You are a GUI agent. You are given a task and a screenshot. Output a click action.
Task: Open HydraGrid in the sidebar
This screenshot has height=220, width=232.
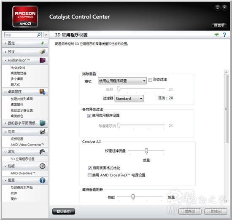coord(18,67)
